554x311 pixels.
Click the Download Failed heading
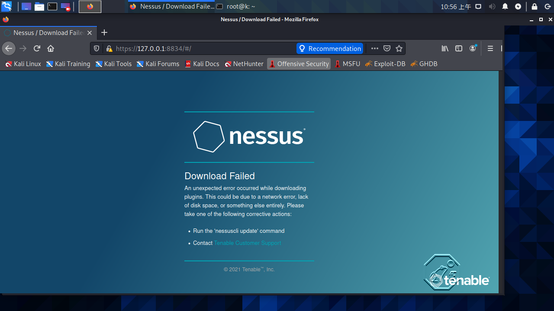click(x=219, y=176)
